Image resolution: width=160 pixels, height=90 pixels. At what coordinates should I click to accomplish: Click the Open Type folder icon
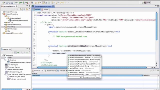coord(36,3)
